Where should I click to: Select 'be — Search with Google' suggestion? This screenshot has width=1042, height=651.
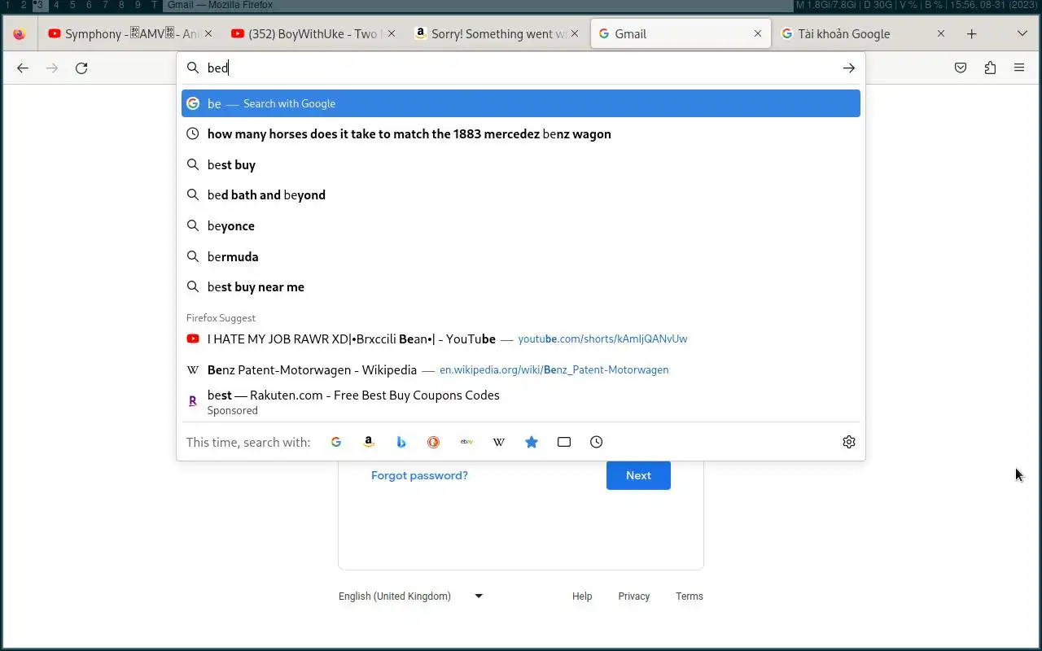521,103
